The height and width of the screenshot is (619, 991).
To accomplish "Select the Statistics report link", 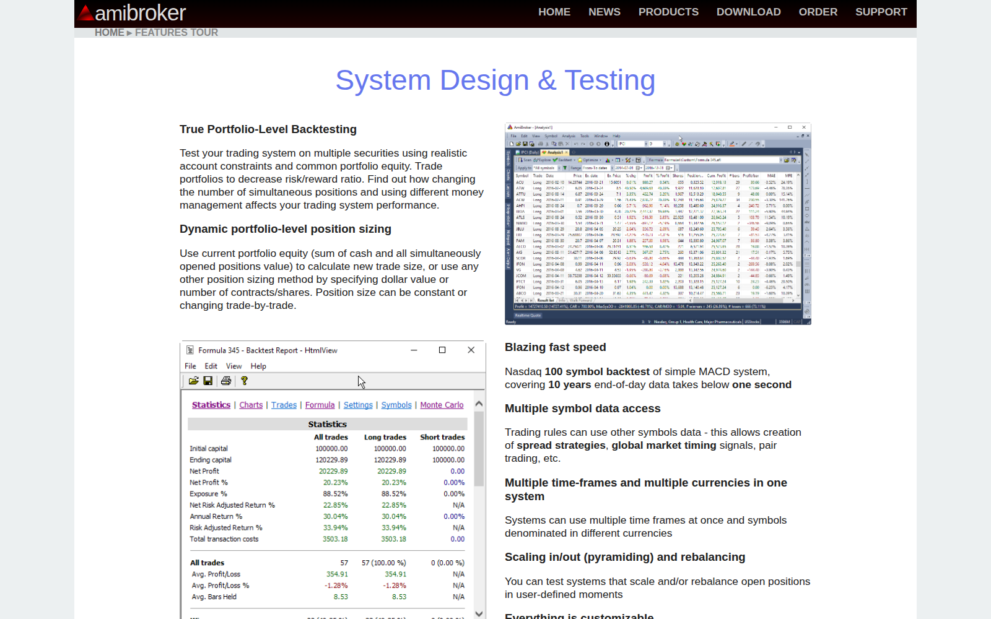I will coord(211,405).
